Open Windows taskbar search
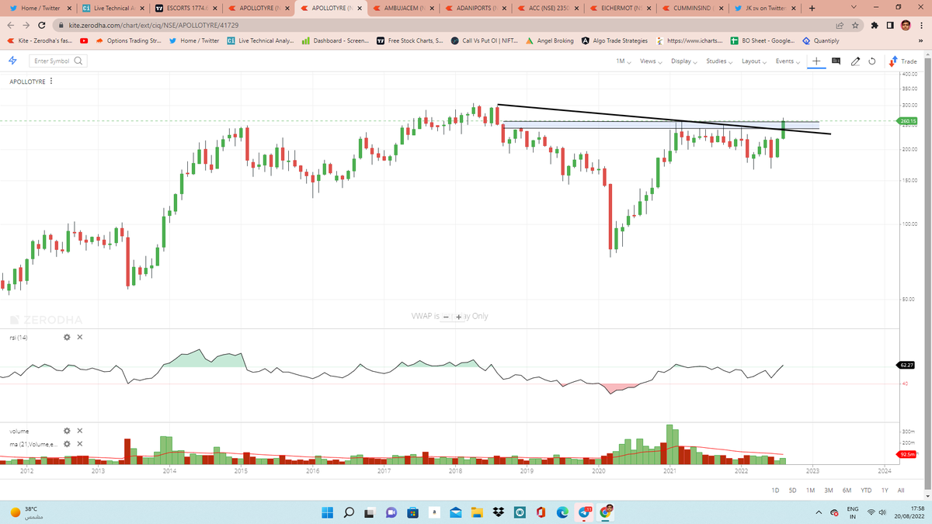This screenshot has height=524, width=932. [x=349, y=512]
